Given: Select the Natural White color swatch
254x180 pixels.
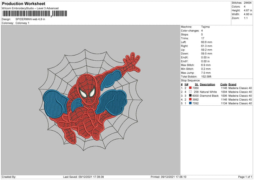Looking at the screenshot, I should (190, 92).
